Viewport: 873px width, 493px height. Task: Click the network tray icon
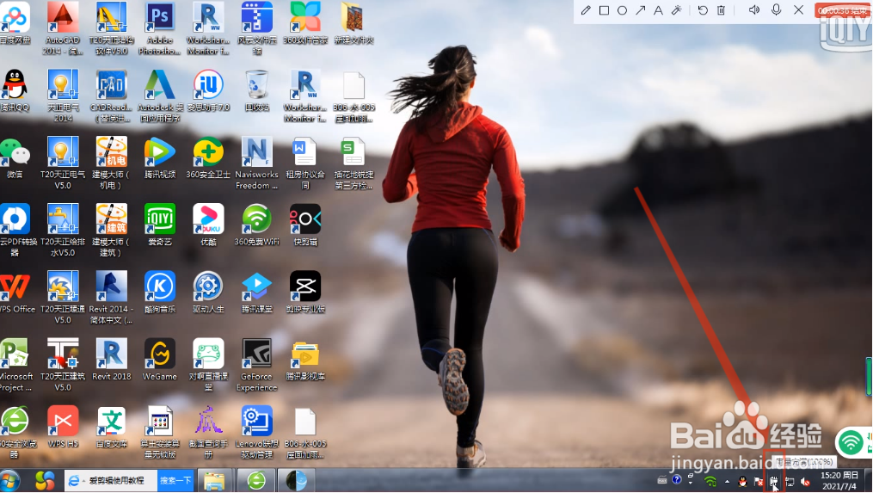(790, 481)
